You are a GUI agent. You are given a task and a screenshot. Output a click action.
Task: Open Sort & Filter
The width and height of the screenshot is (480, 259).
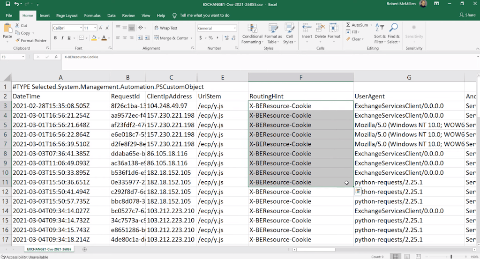coord(380,34)
